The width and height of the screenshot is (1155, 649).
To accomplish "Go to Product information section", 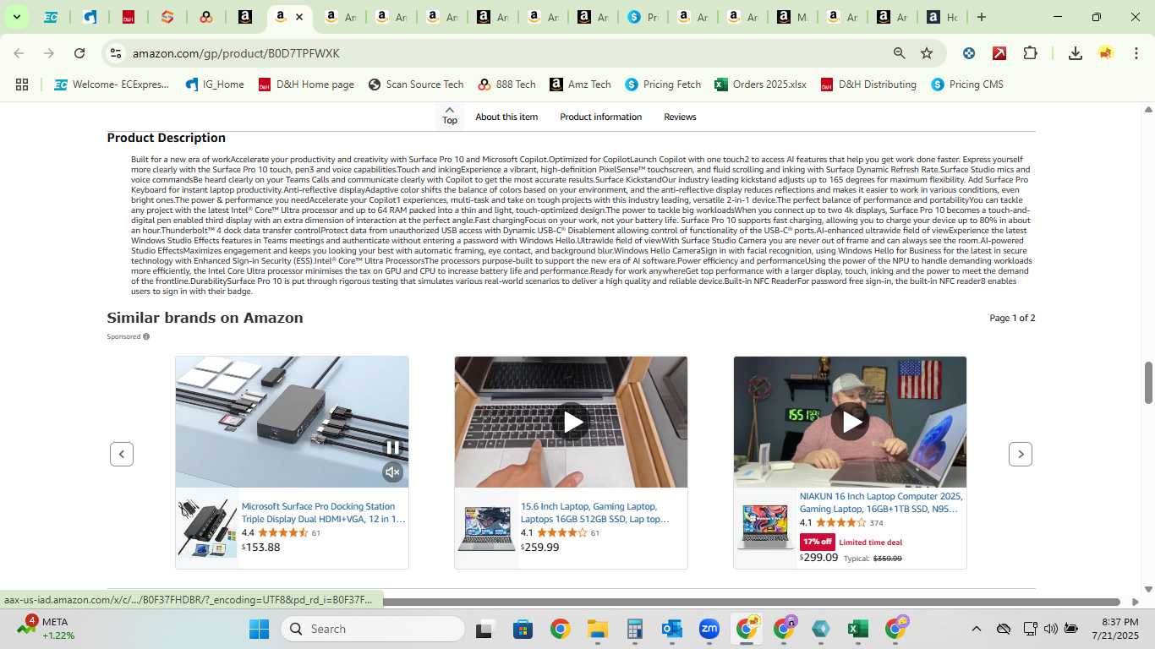I will (x=600, y=117).
